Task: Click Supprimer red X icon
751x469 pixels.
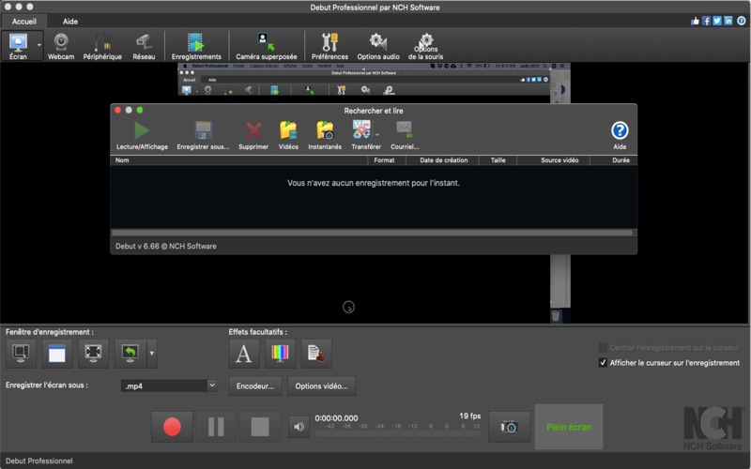Action: pyautogui.click(x=253, y=135)
